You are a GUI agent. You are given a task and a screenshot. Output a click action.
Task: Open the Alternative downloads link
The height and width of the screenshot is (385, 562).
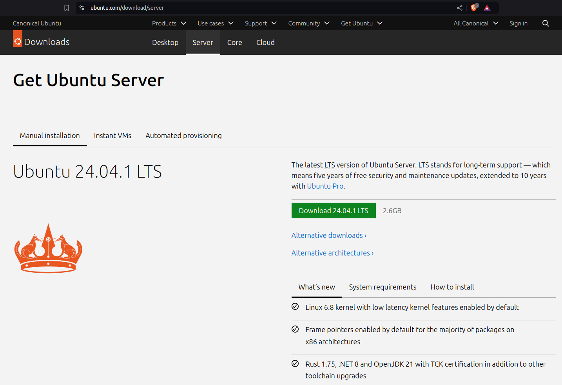click(x=329, y=236)
